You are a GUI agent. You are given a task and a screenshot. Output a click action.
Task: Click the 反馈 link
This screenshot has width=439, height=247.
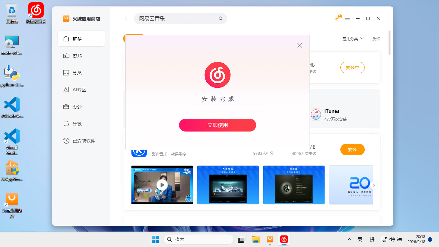click(376, 39)
